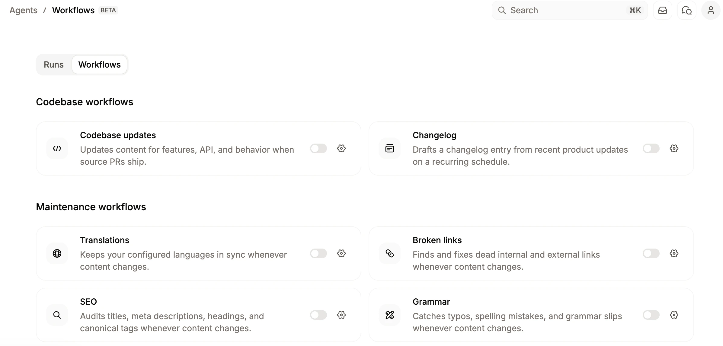This screenshot has width=723, height=346.
Task: Click the magnifying glass icon on the SEO card
Action: tap(57, 315)
